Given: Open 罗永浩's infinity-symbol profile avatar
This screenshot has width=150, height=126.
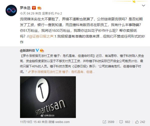Looking at the screenshot, I should 11,10.
